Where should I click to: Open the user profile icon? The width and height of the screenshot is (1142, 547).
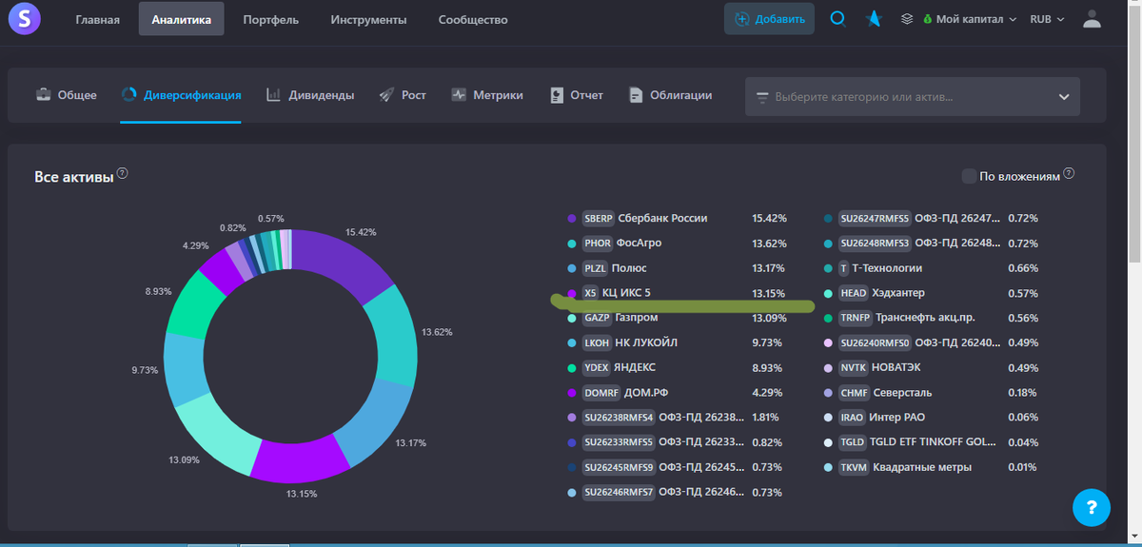(1092, 19)
